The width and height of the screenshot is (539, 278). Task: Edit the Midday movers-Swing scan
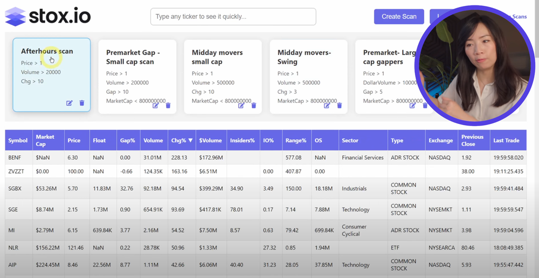coord(327,106)
